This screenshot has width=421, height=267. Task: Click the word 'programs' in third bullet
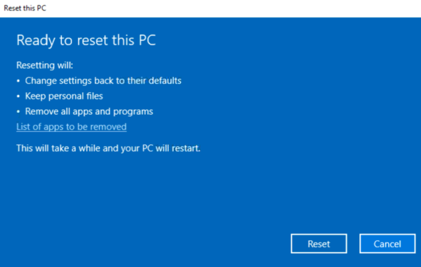(135, 111)
